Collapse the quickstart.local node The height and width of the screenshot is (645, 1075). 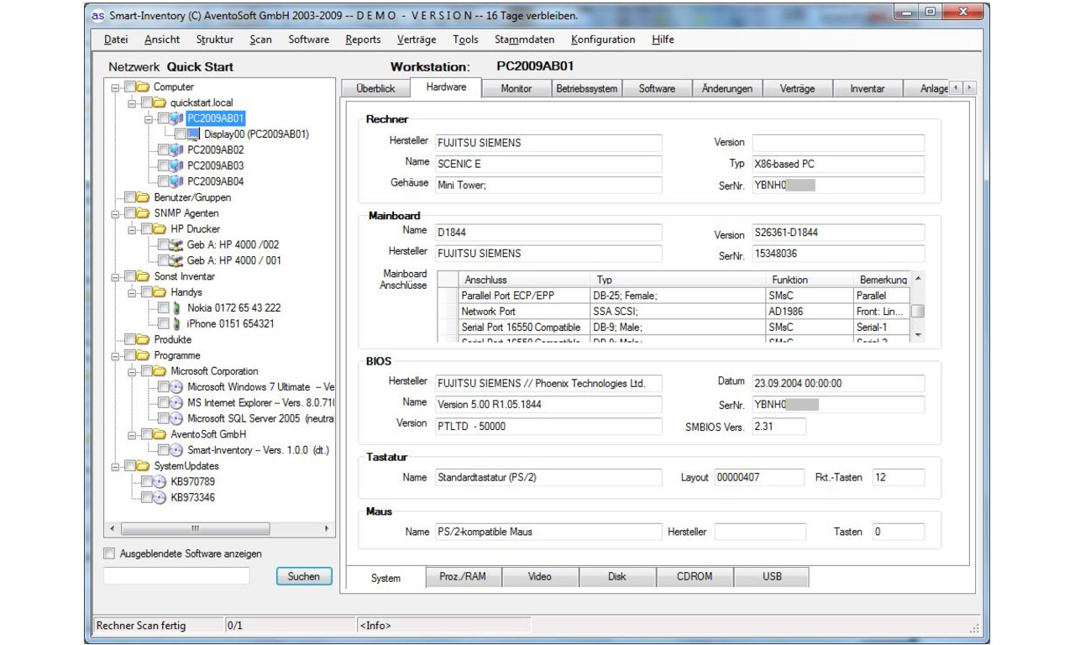[132, 102]
